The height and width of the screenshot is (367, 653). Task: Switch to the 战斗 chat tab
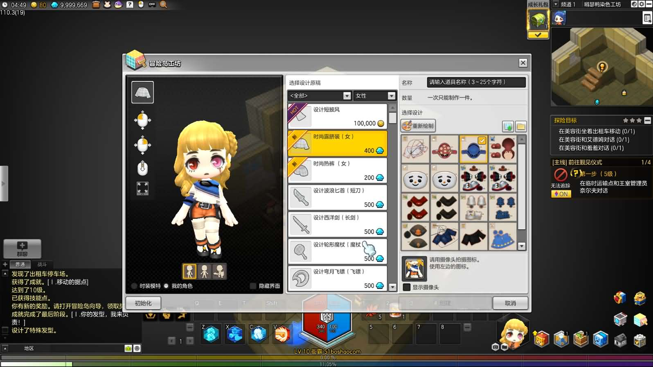42,264
